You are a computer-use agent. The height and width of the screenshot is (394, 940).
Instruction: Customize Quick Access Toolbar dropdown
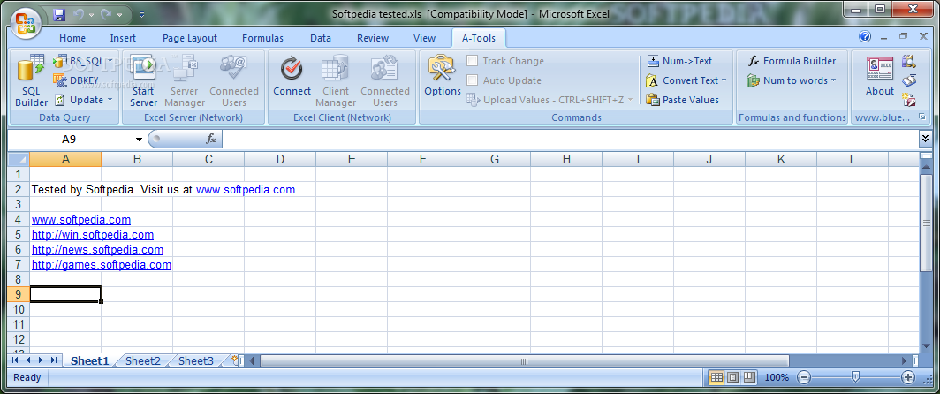(141, 13)
